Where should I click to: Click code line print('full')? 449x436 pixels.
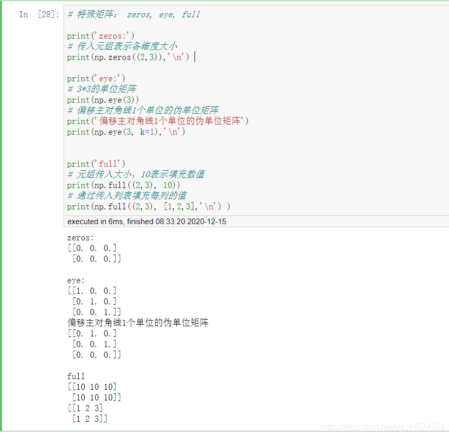tap(96, 164)
